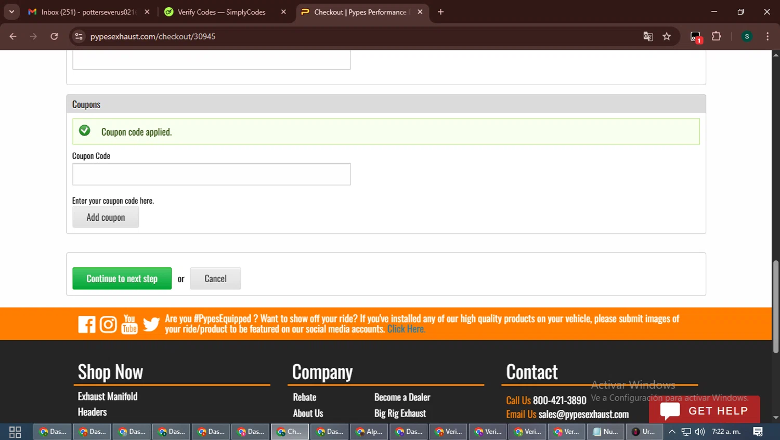
Task: Click the 800-421-3890 phone number
Action: pos(560,401)
